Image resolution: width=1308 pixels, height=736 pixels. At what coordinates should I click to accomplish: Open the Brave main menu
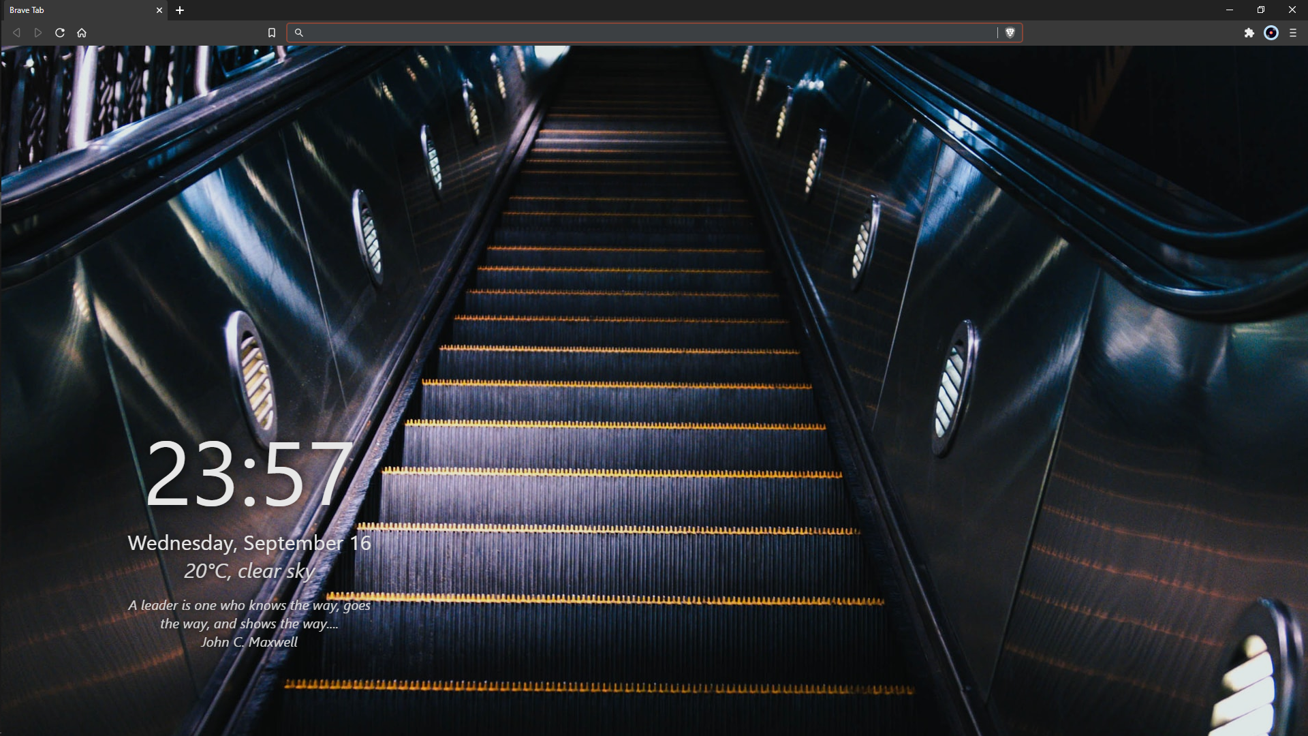(x=1293, y=33)
